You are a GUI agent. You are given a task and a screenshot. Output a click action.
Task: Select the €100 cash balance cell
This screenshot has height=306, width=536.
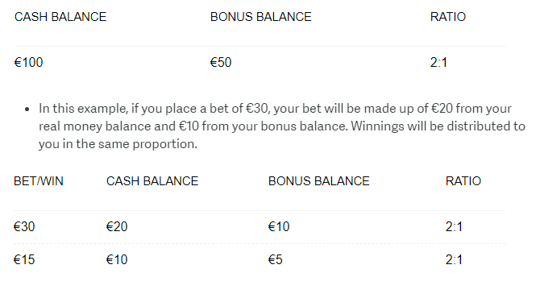pos(28,63)
